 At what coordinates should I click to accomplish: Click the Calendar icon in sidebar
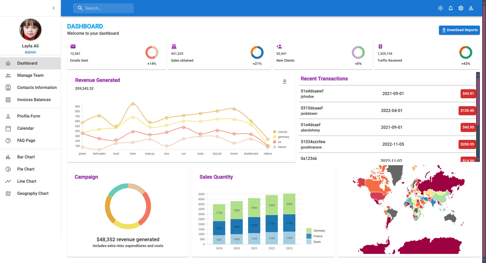click(8, 128)
